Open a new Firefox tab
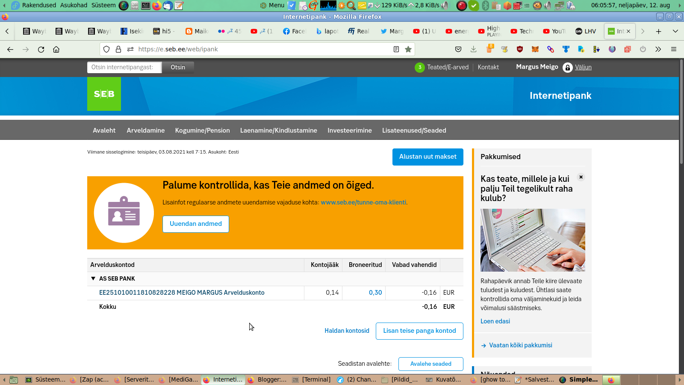This screenshot has width=684, height=385. 659,31
